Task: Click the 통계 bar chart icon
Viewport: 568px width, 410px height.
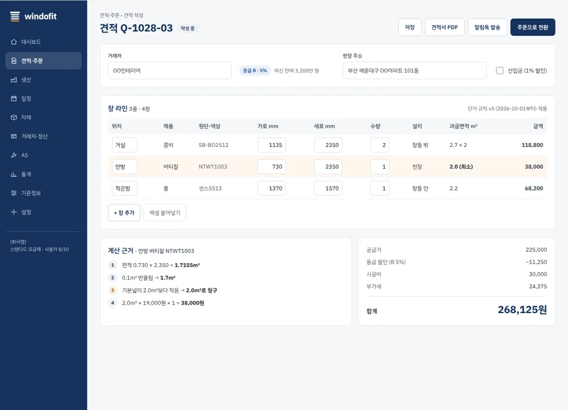Action: coord(14,174)
